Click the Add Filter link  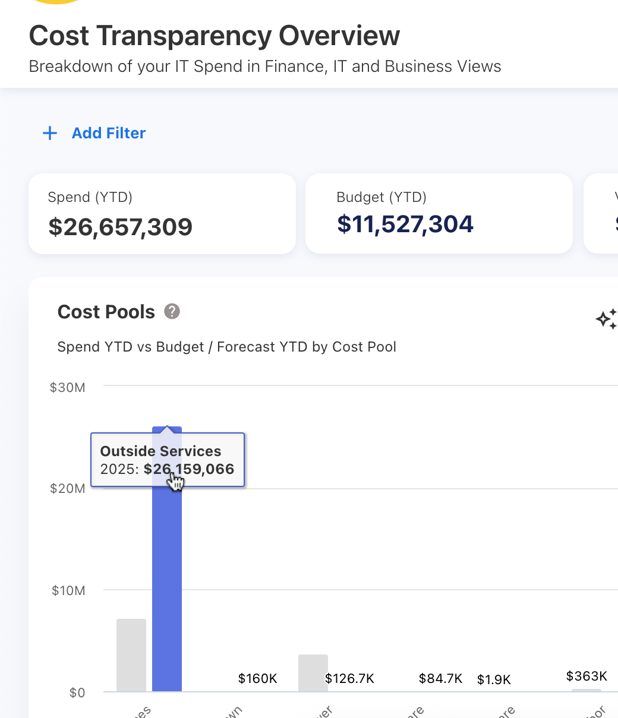click(108, 133)
